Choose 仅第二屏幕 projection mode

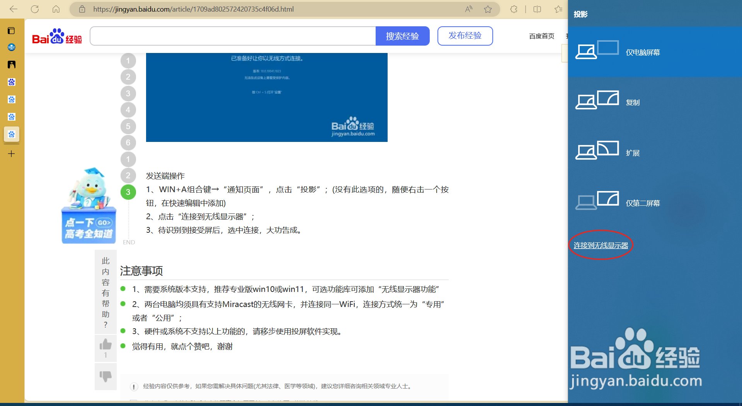pos(655,203)
